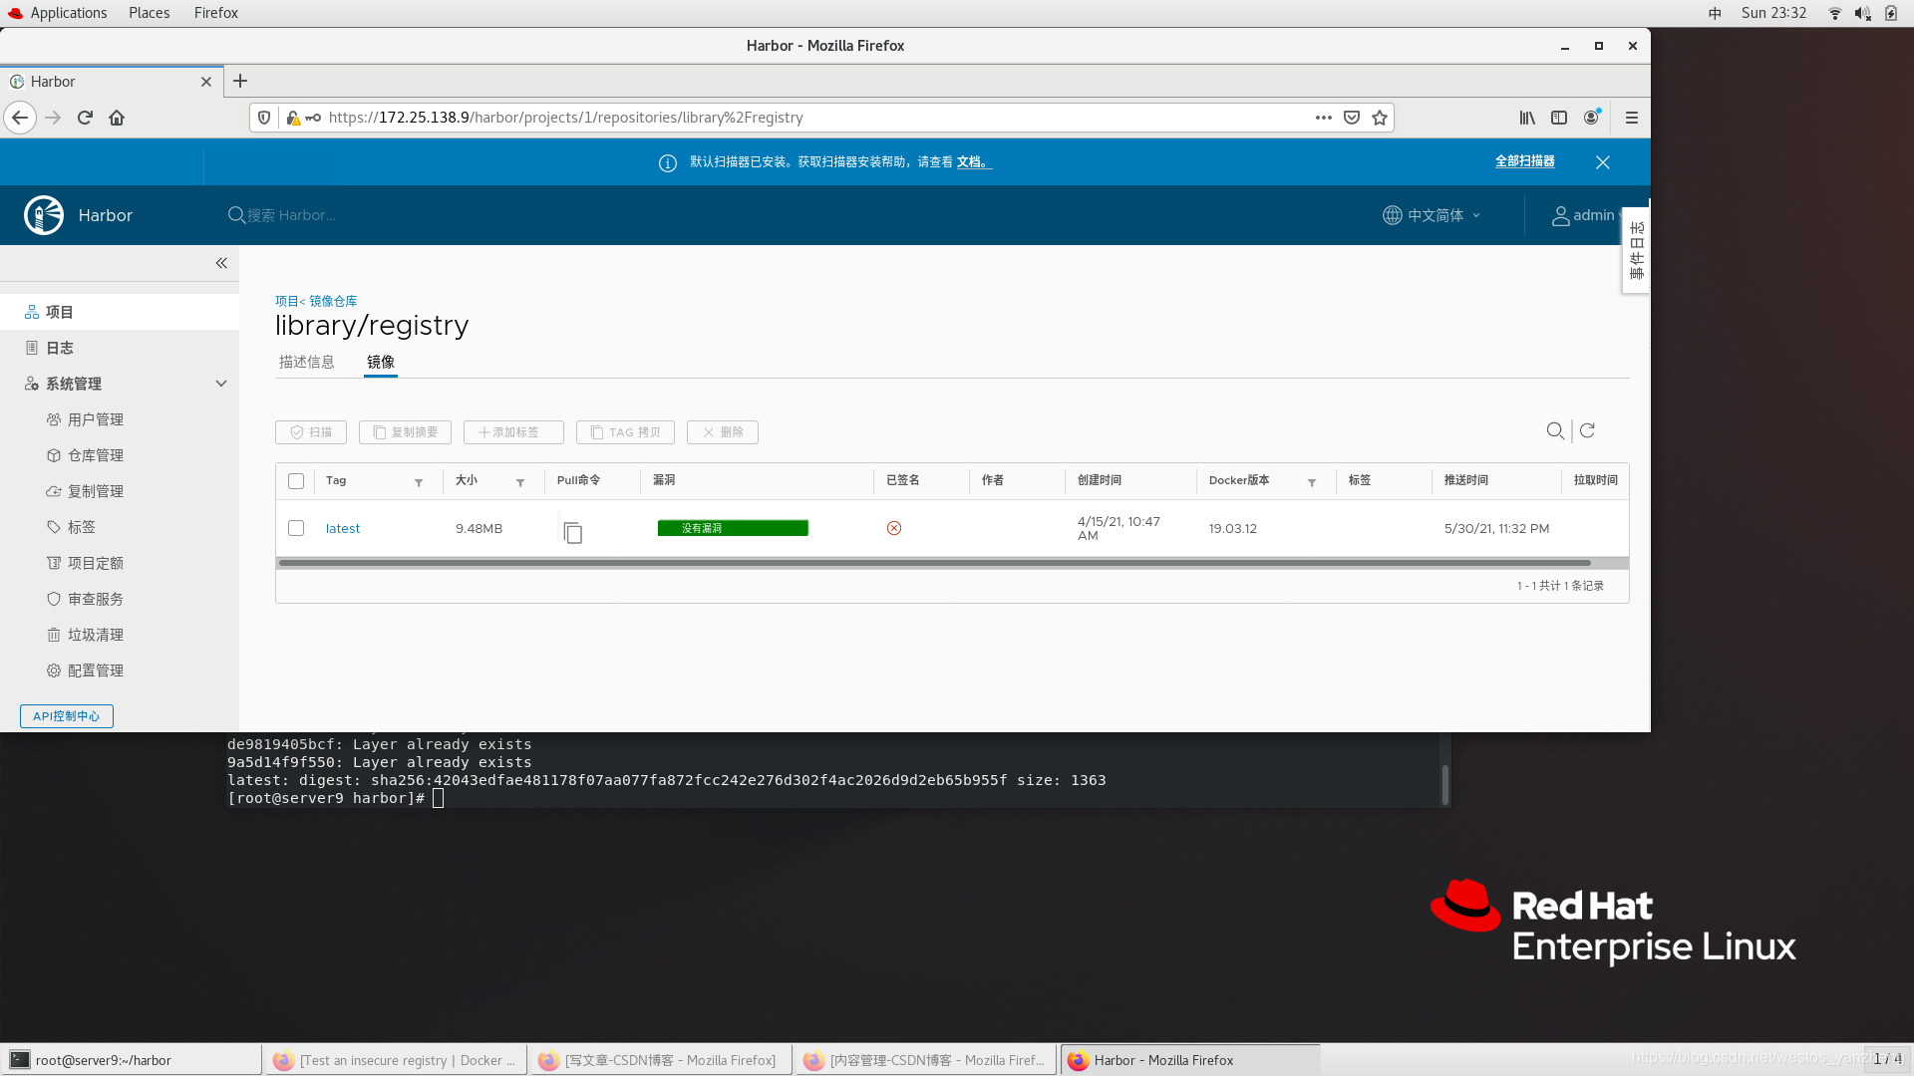Open the API控制中心 button

tap(67, 716)
